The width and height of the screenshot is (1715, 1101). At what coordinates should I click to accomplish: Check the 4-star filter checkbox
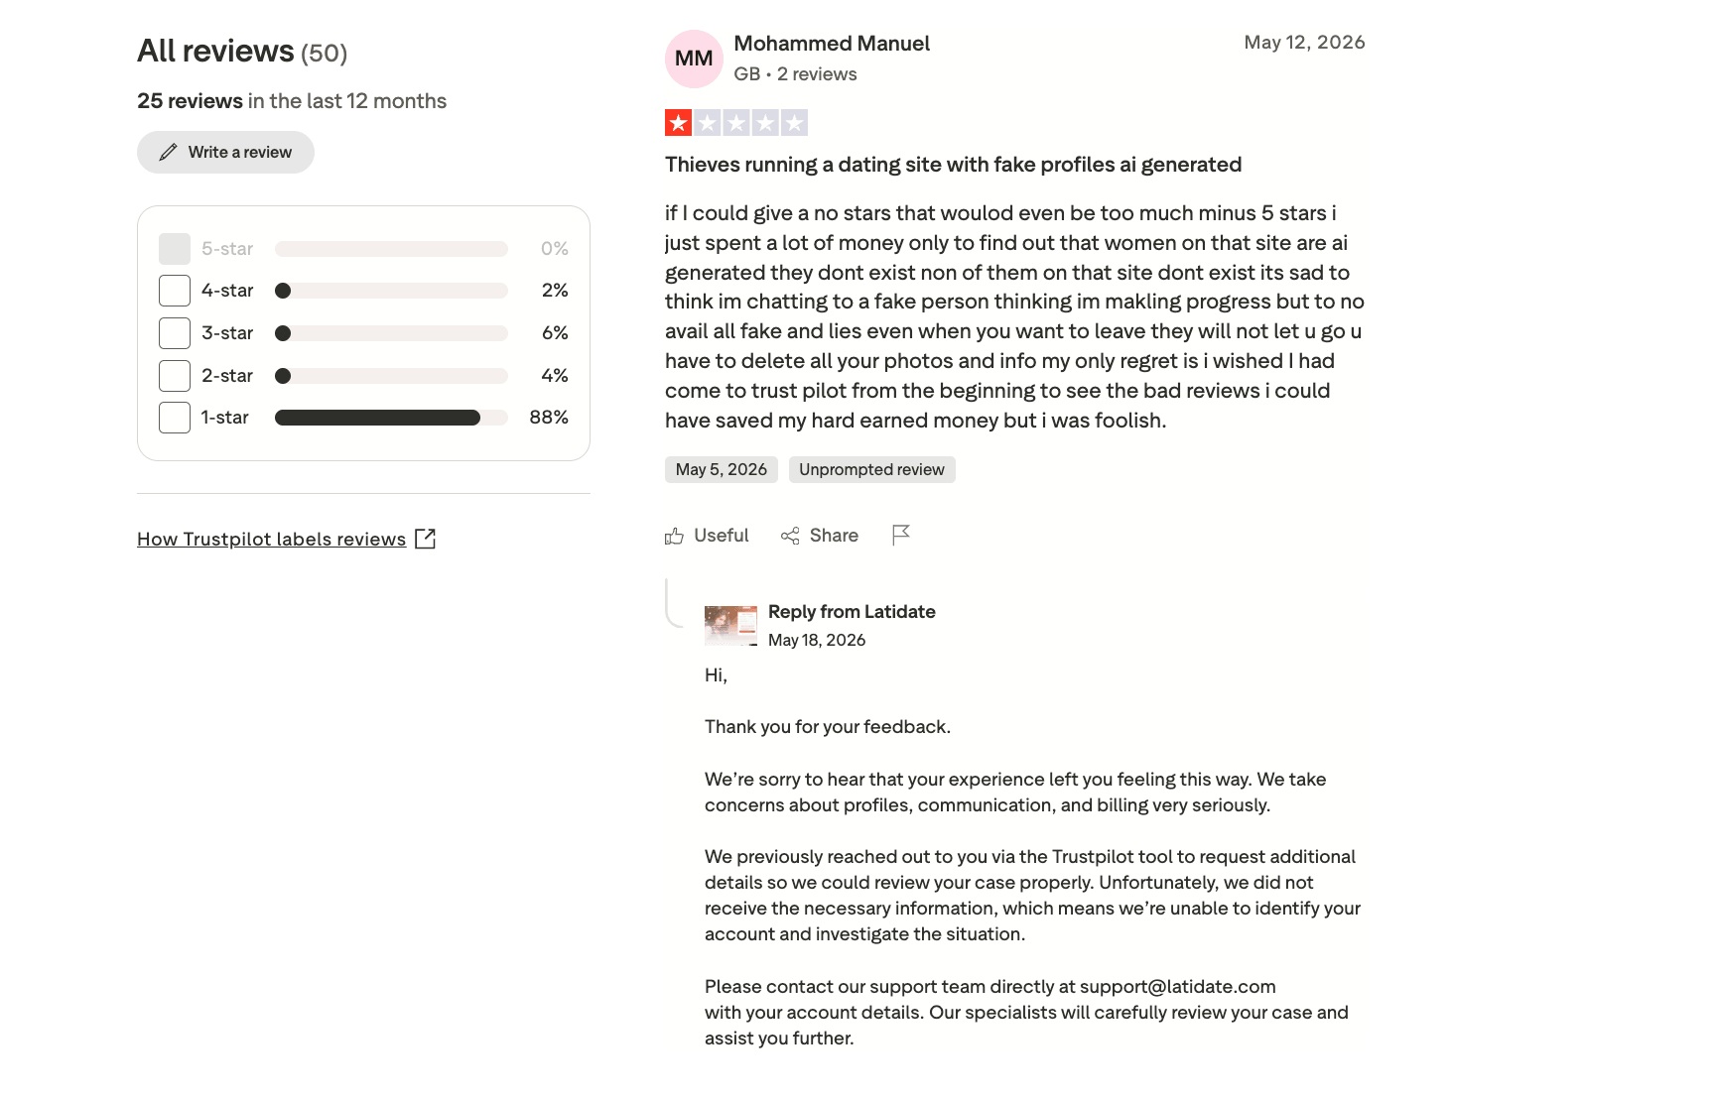click(175, 291)
